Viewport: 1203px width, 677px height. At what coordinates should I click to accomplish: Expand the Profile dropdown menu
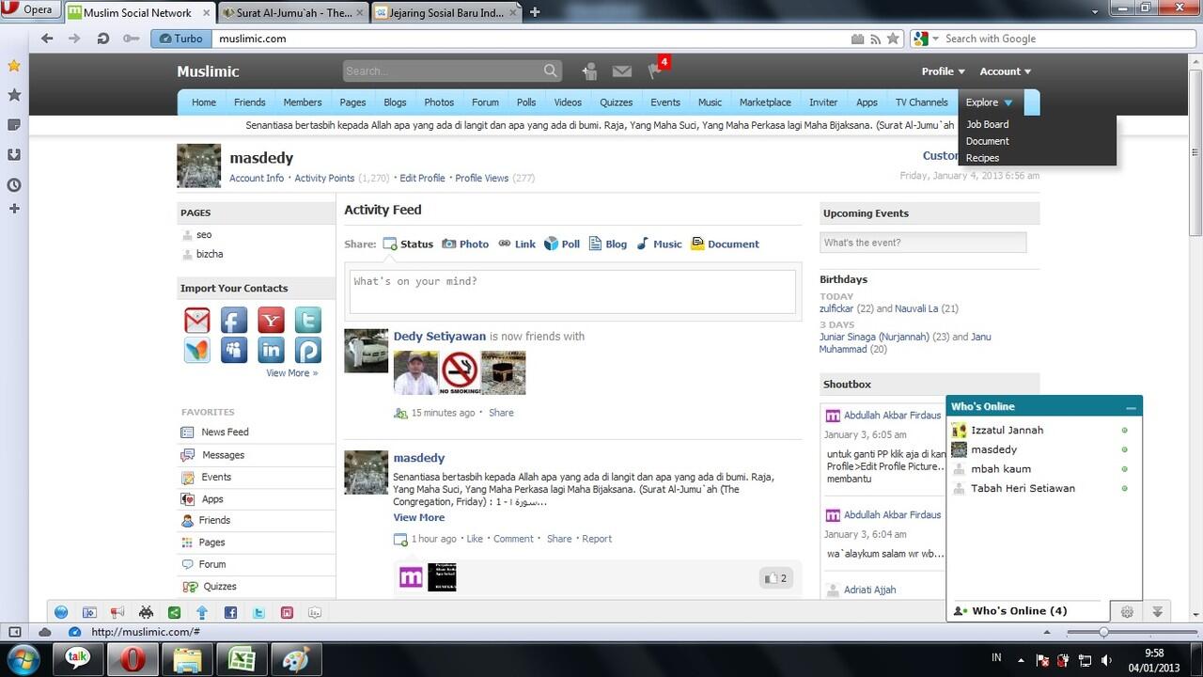click(x=944, y=71)
